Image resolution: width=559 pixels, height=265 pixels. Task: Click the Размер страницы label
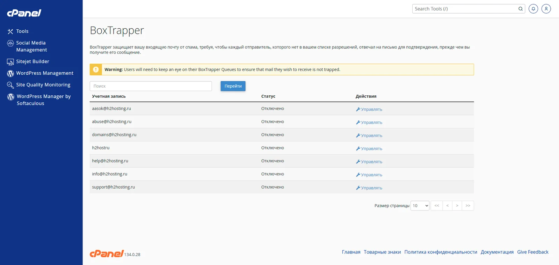(x=392, y=206)
